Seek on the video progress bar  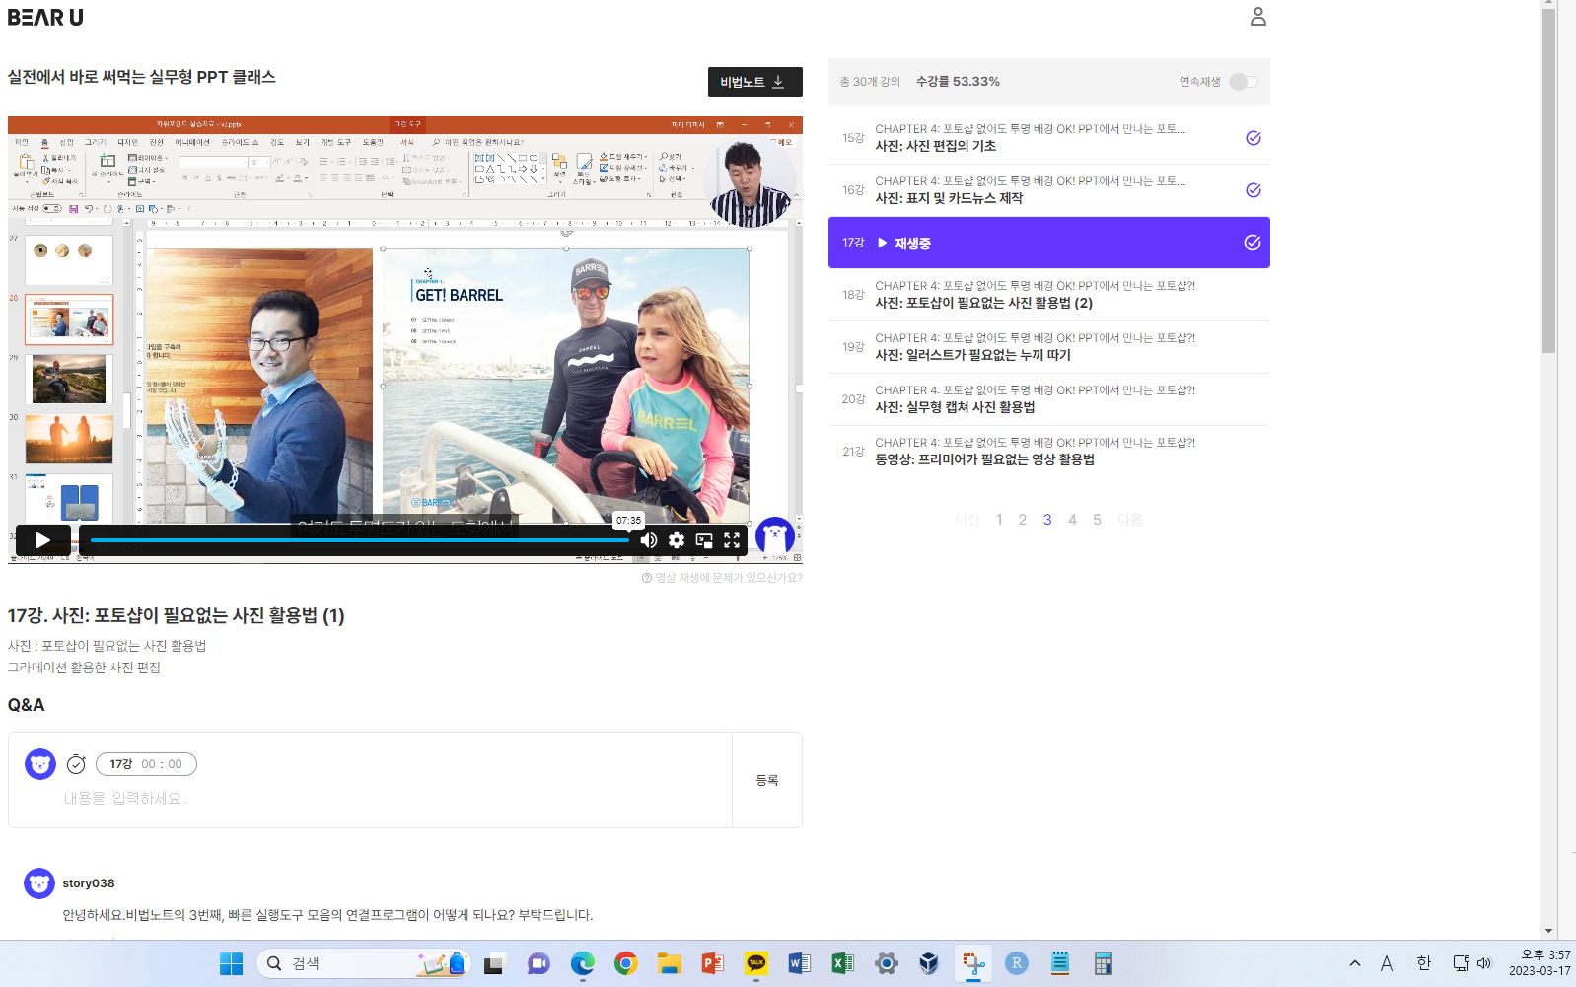coord(359,540)
